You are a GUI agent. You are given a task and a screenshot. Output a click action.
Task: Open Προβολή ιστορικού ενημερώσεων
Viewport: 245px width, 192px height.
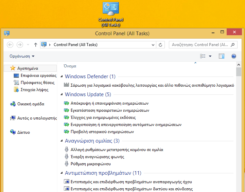click(x=102, y=132)
